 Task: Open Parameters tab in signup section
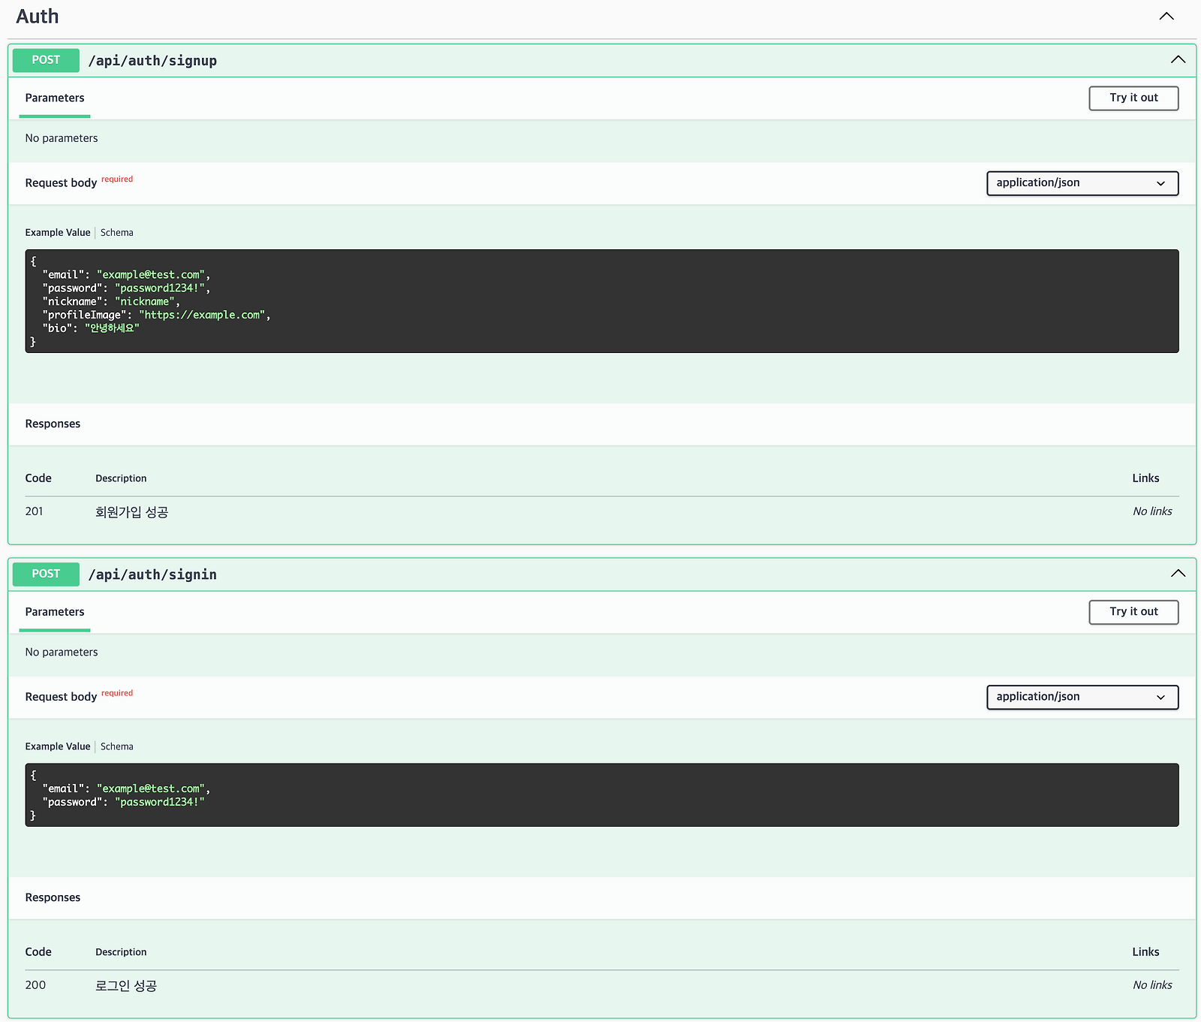click(55, 98)
